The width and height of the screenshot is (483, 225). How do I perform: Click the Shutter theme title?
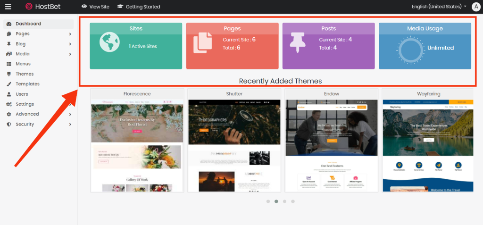click(x=234, y=94)
